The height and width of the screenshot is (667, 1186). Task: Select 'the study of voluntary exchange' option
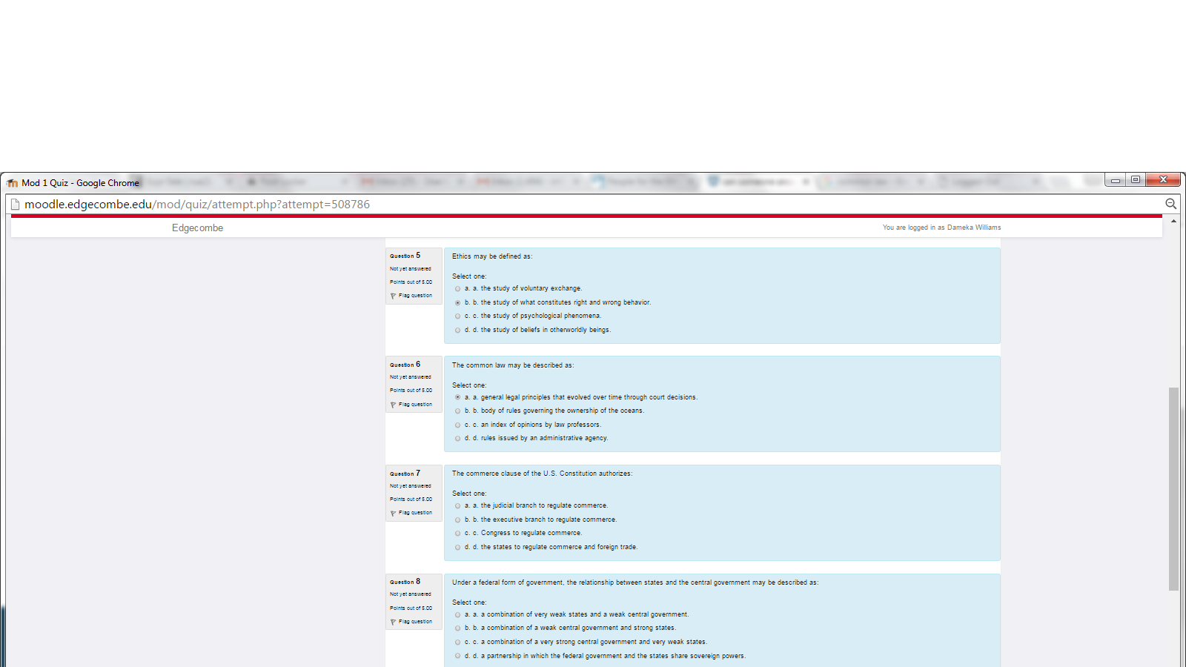[457, 289]
